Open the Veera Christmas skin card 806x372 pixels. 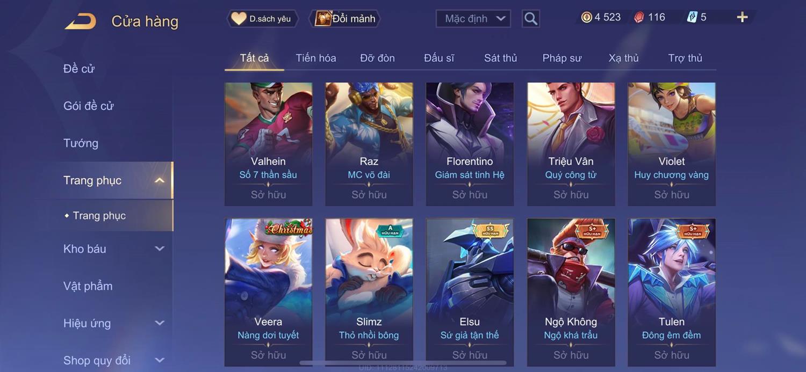pos(268,293)
